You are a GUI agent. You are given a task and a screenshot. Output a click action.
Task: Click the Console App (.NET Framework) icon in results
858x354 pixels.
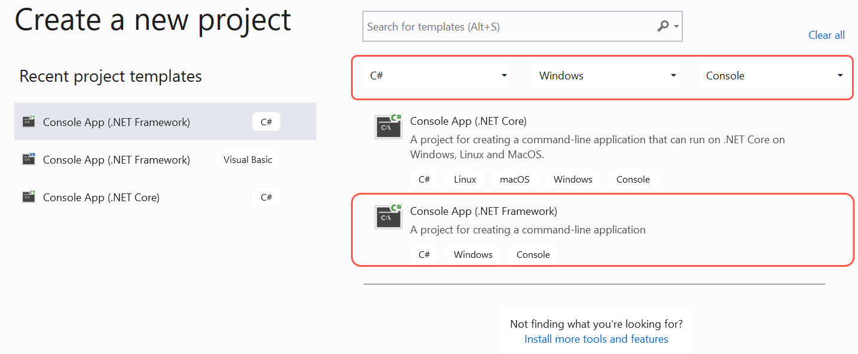point(389,216)
